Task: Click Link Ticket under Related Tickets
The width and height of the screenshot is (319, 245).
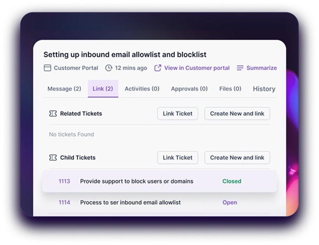Action: 178,113
